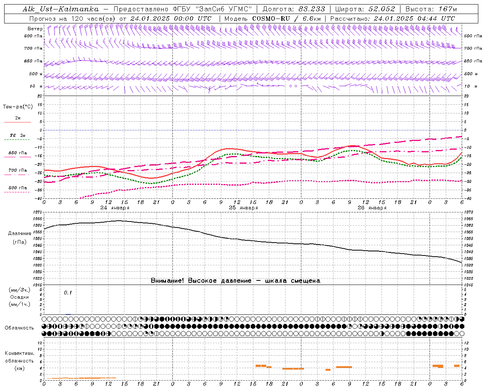Viewport: 484px width, 387px height.
Task: Click the (мм/1ч.) precipitation unit label
Action: pos(20,304)
